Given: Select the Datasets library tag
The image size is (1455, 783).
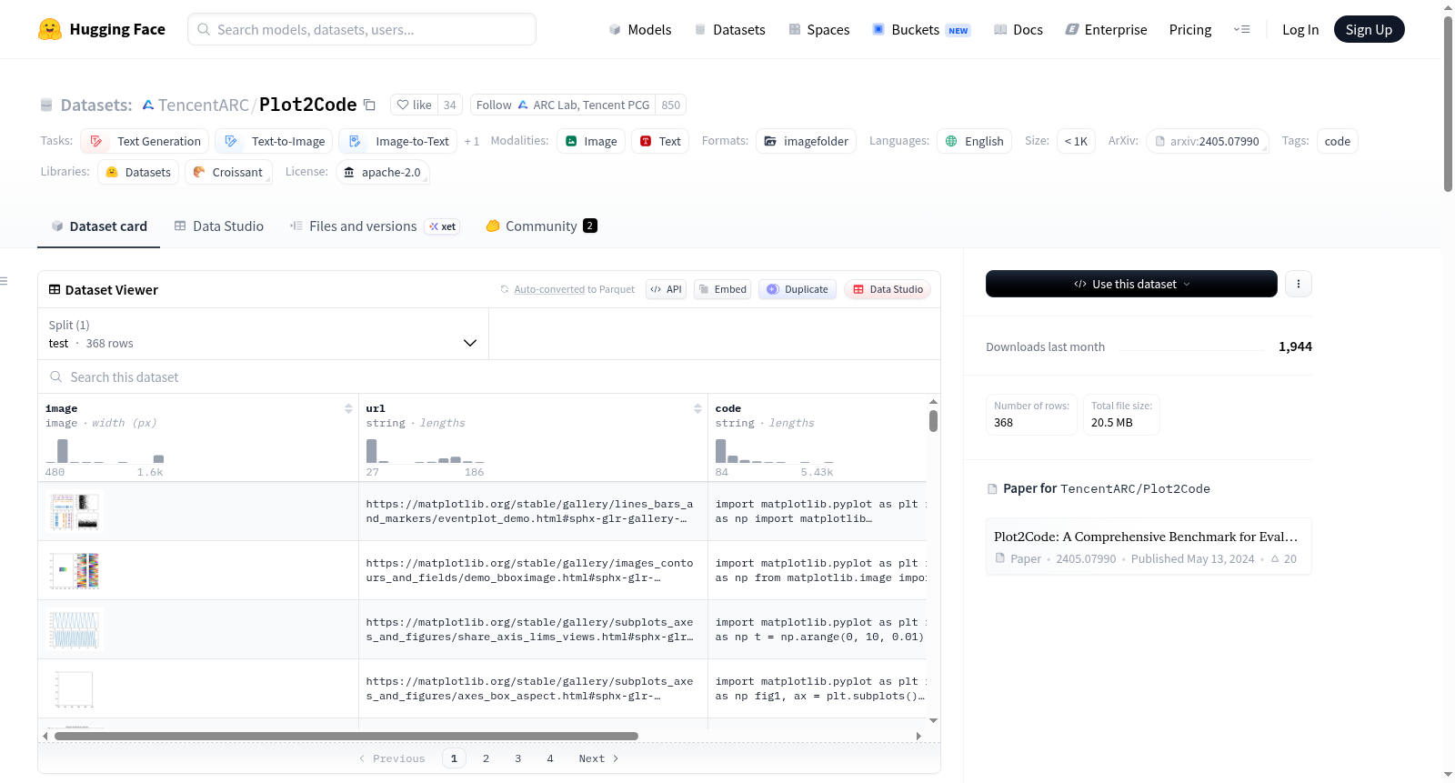Looking at the screenshot, I should 138,172.
